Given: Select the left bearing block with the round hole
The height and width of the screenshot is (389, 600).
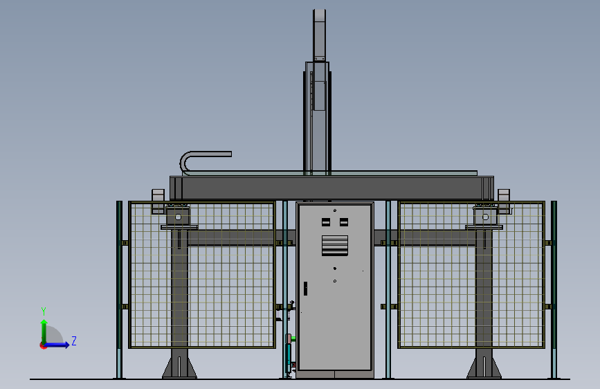Looking at the screenshot, I should pyautogui.click(x=178, y=217).
